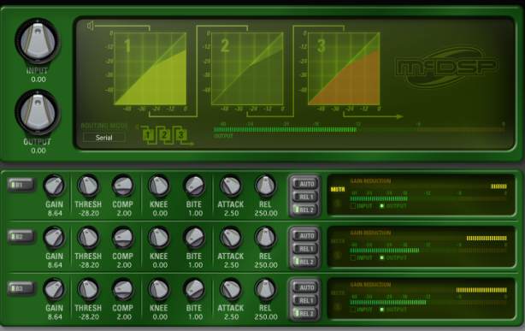The width and height of the screenshot is (525, 331).
Task: Select REL 2 mode on band B2
Action: pos(304,262)
